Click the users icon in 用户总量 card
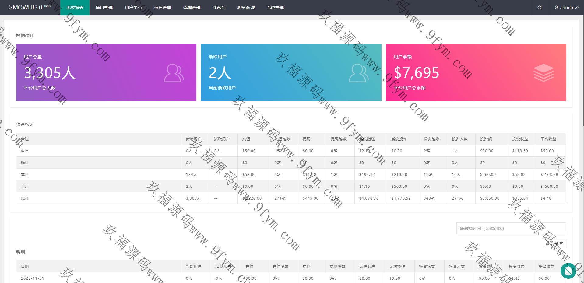The height and width of the screenshot is (283, 584). pyautogui.click(x=174, y=73)
